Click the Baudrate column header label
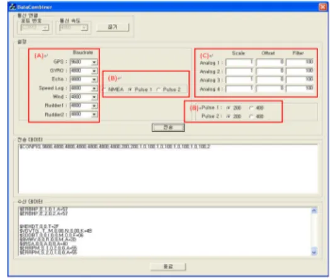 (83, 52)
